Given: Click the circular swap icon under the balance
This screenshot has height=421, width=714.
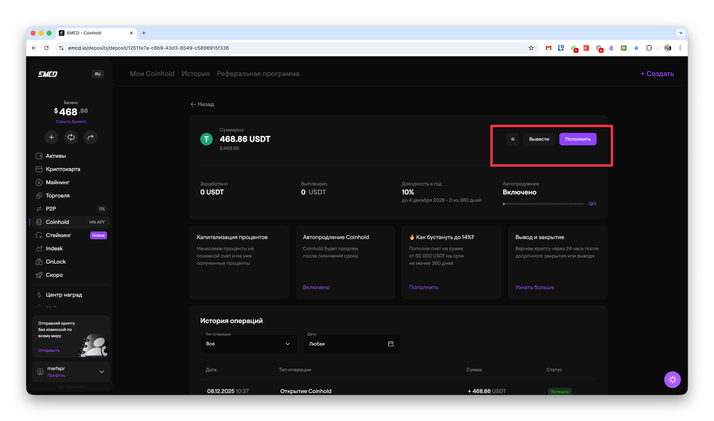Looking at the screenshot, I should pos(71,137).
